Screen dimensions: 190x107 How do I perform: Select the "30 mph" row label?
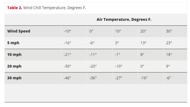pos(14,78)
